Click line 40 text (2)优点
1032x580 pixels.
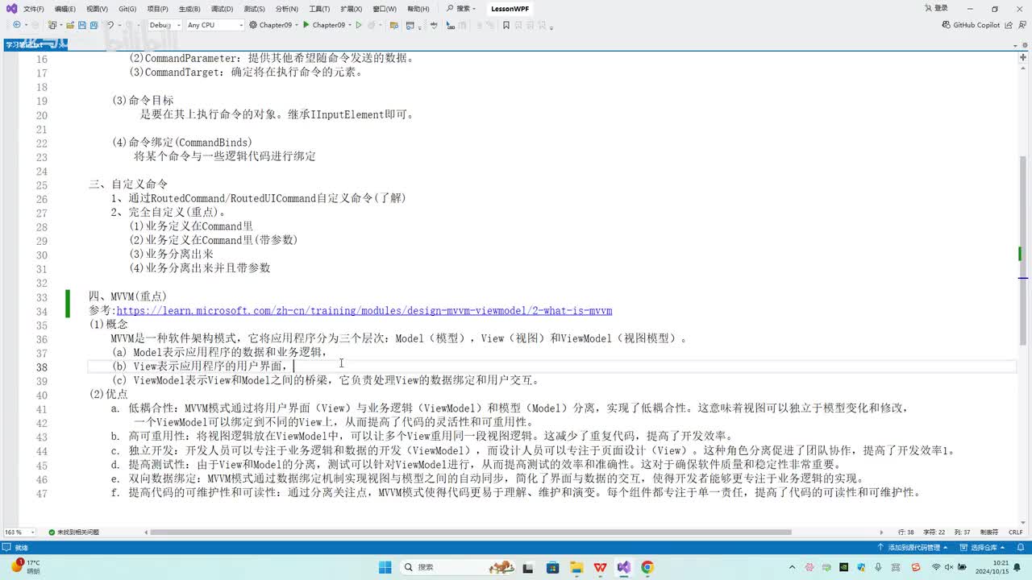point(108,395)
